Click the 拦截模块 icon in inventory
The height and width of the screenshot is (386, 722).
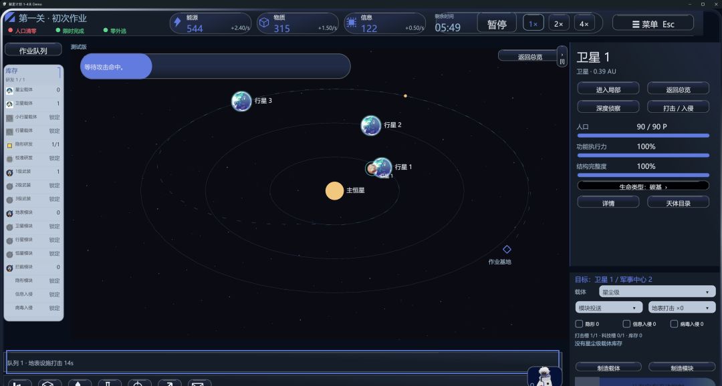point(9,268)
